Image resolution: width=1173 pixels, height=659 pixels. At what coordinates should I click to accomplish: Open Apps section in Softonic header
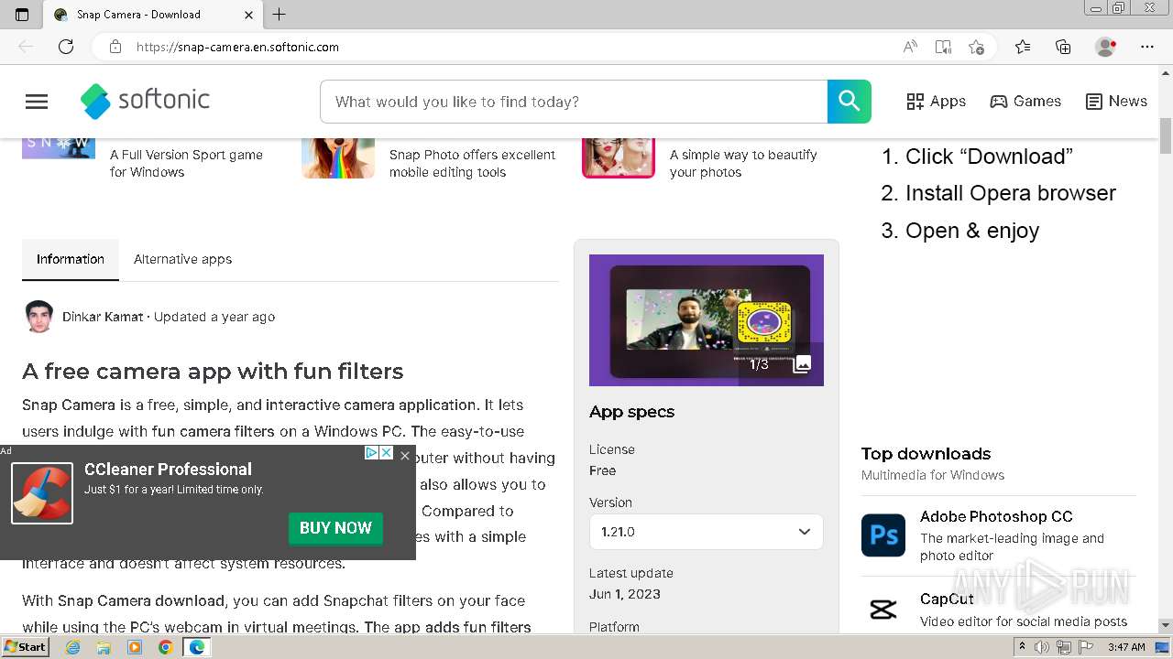tap(936, 102)
